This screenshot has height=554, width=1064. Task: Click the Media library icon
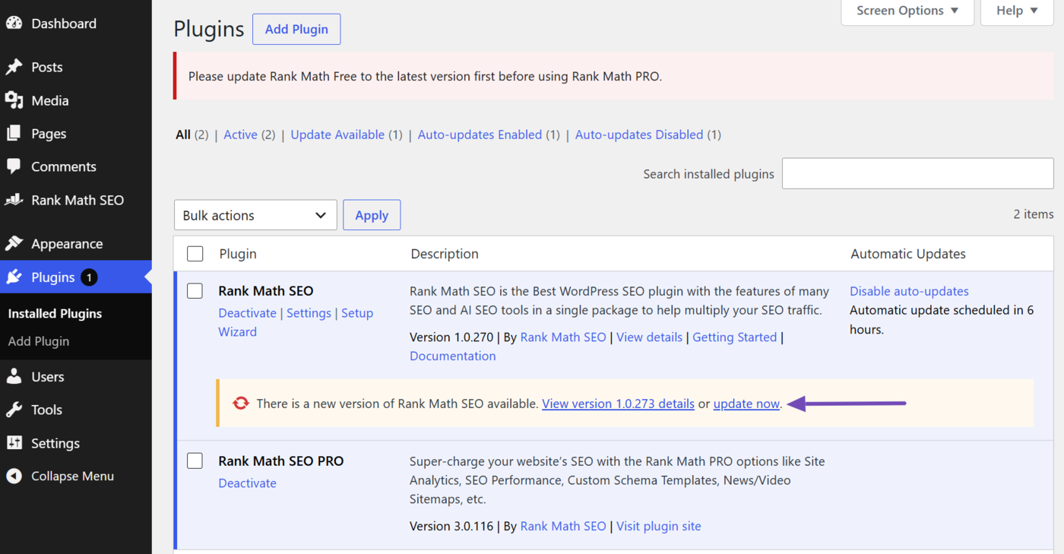(14, 100)
